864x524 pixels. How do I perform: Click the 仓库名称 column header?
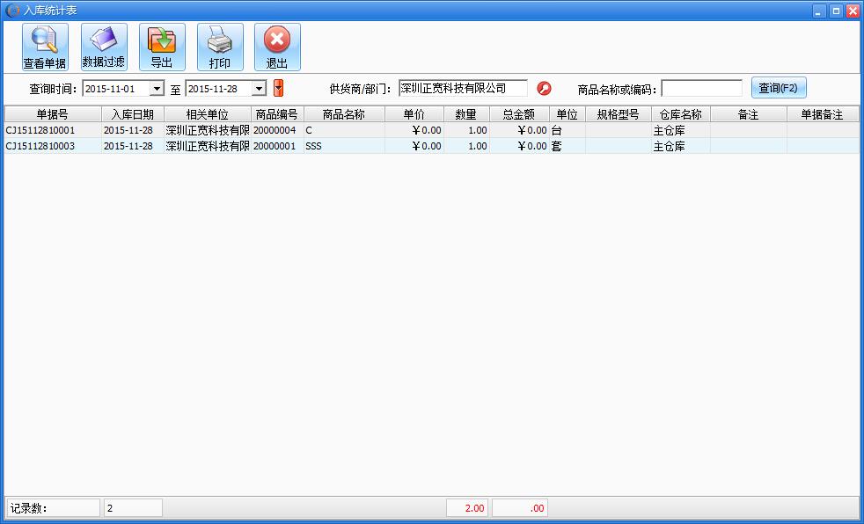[x=680, y=114]
